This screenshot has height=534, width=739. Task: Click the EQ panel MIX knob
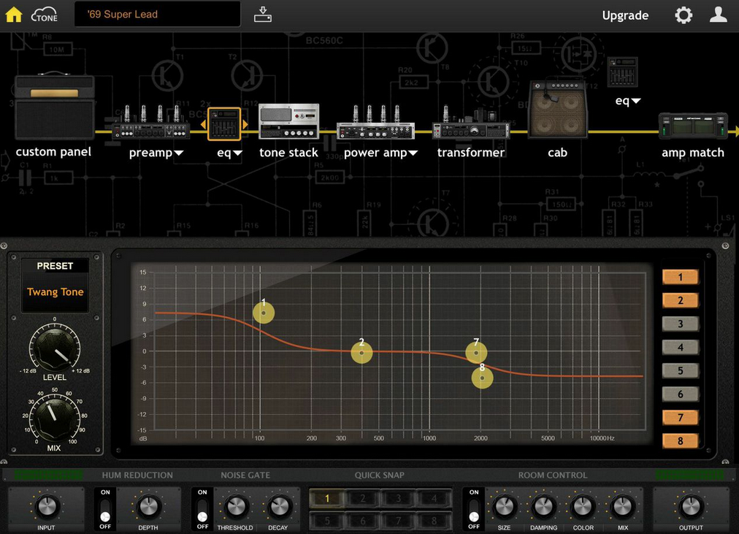pos(55,419)
